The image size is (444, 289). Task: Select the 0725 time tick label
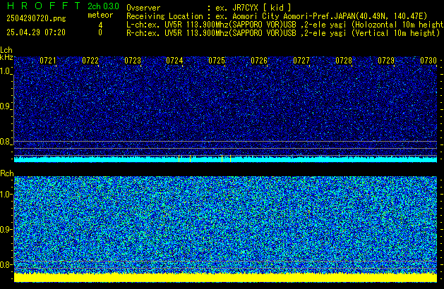click(x=217, y=61)
